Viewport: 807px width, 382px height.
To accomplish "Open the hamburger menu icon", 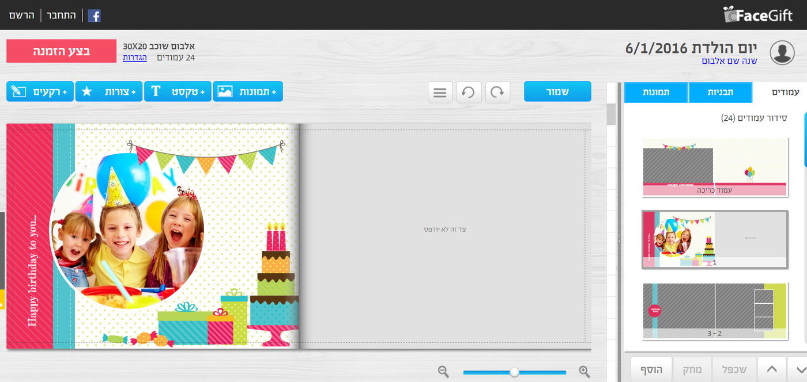I will click(x=440, y=92).
